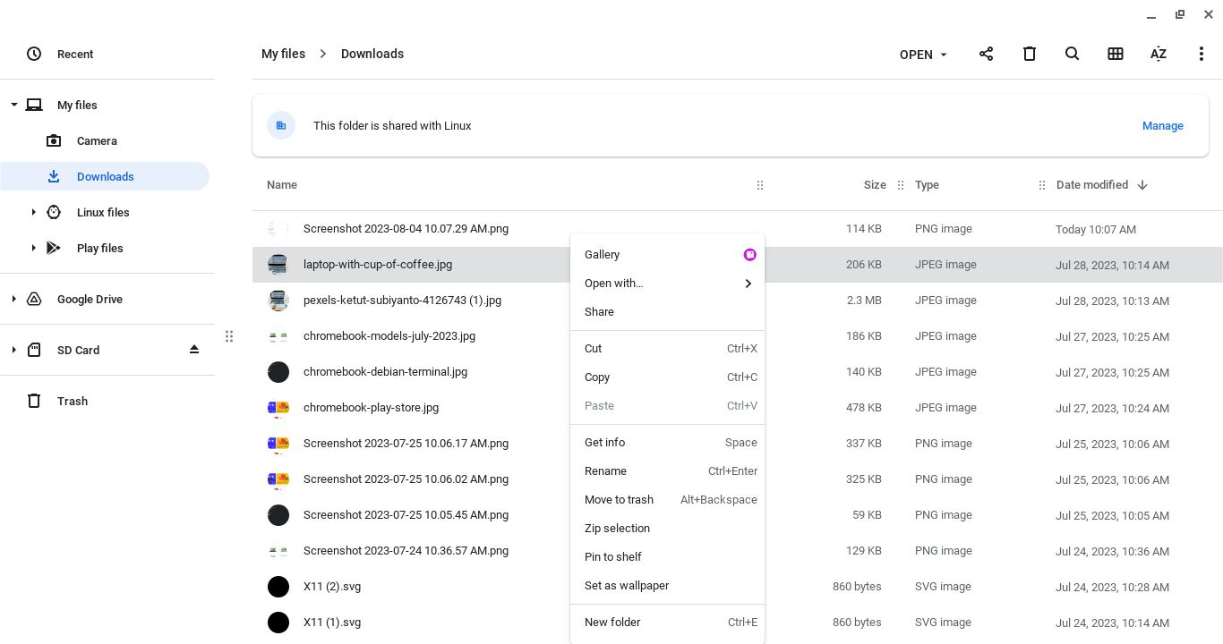Open the search icon in the toolbar
1223x644 pixels.
(1072, 54)
